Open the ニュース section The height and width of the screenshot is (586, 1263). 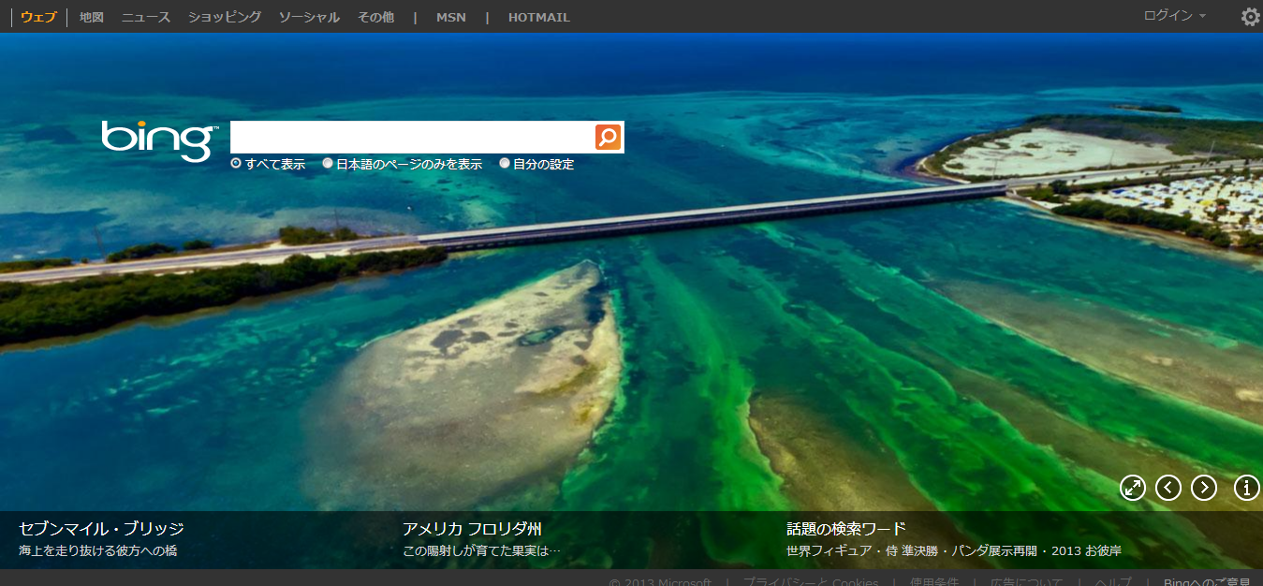tap(145, 17)
